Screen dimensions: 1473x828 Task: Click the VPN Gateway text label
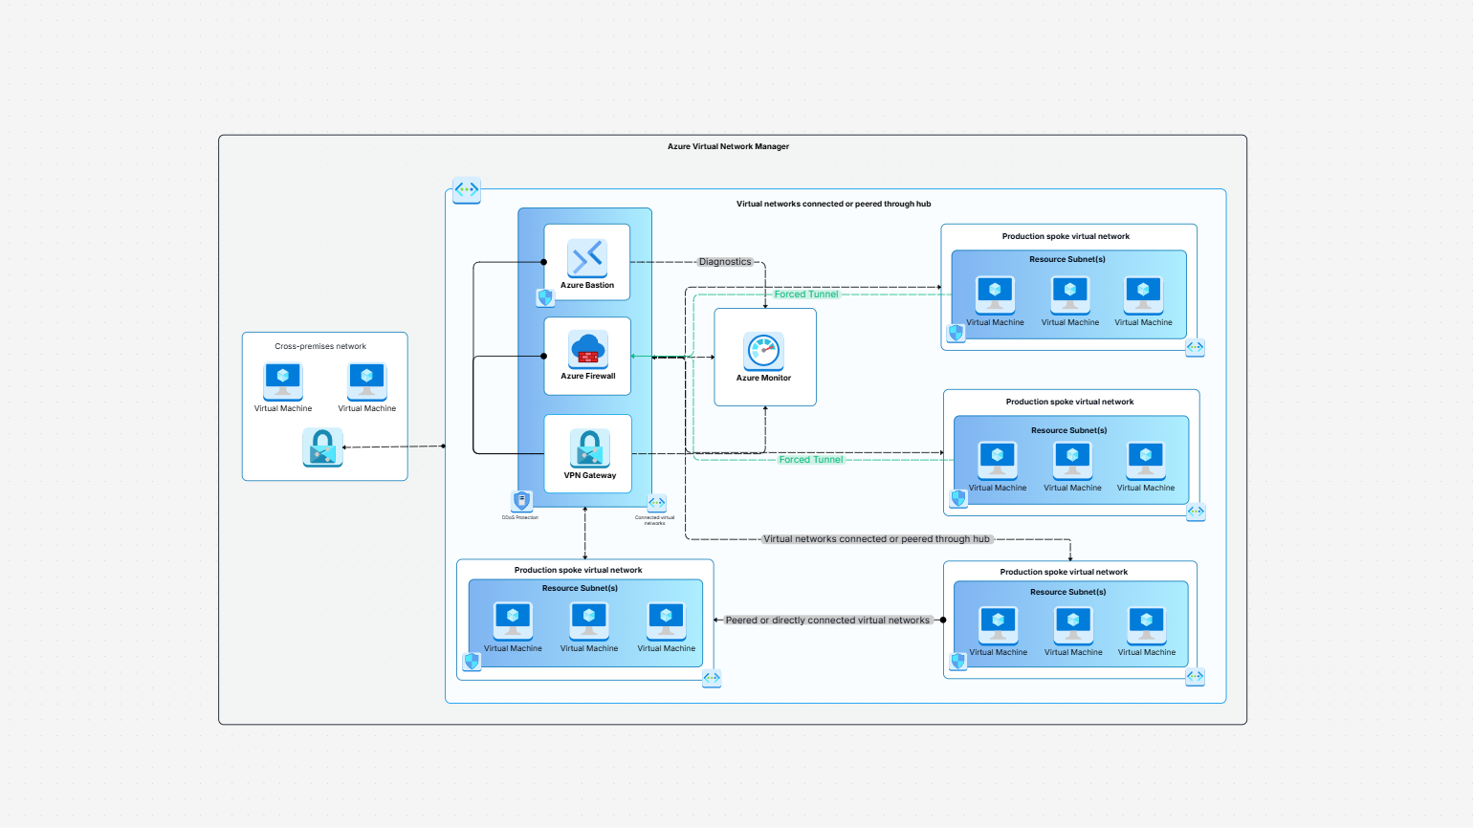coord(590,475)
